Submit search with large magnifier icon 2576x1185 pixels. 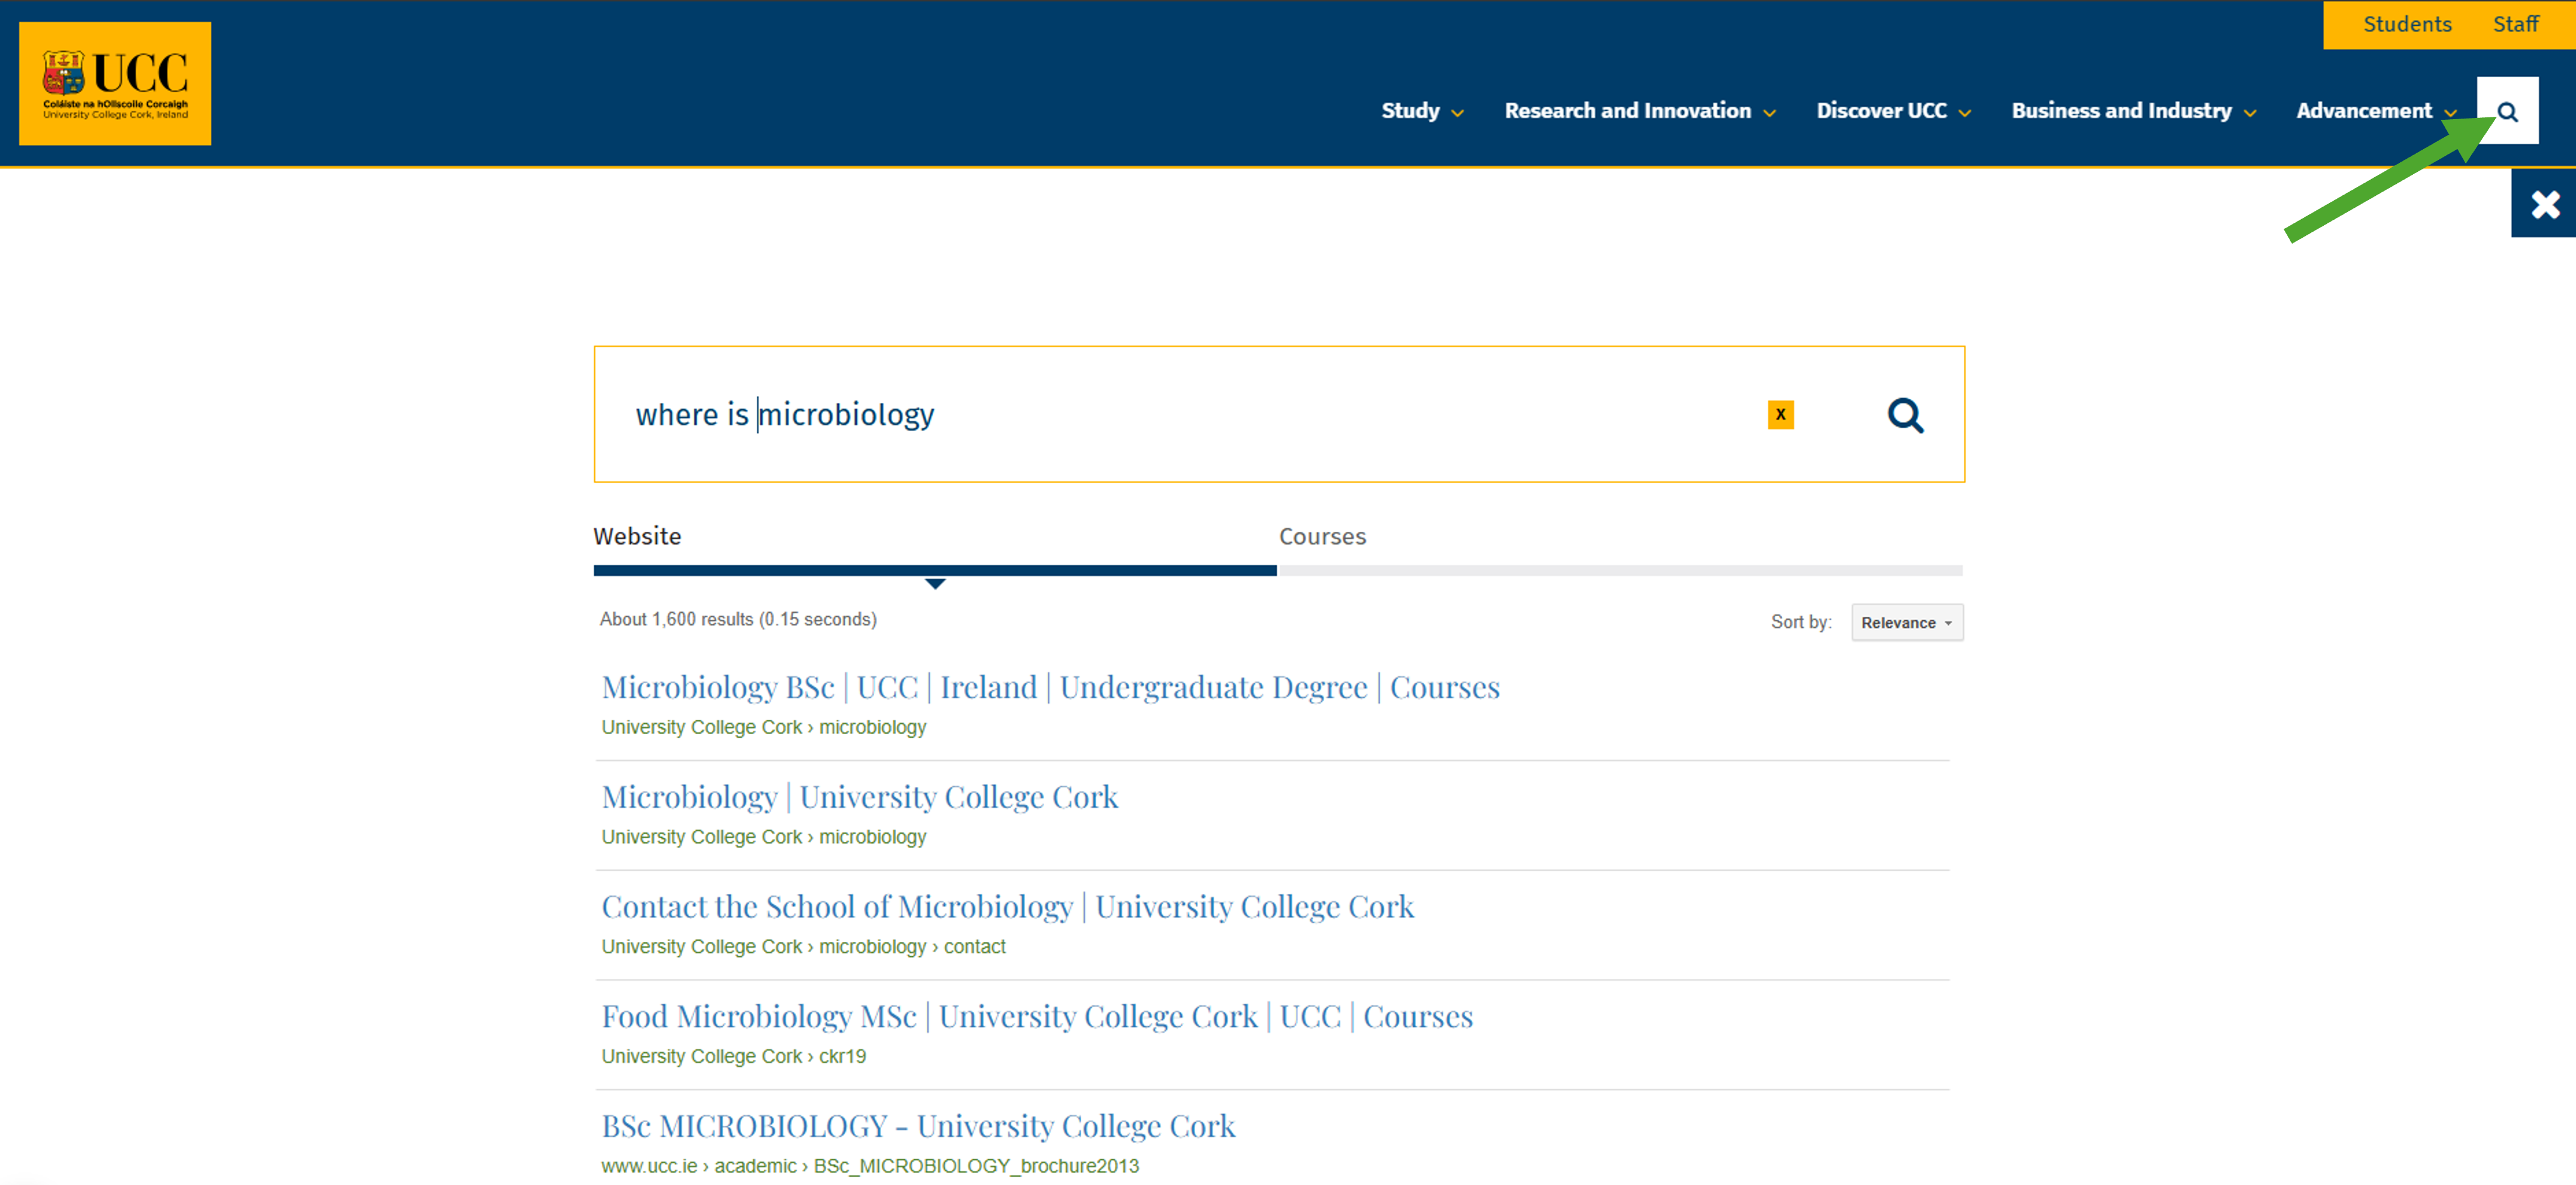tap(1904, 414)
